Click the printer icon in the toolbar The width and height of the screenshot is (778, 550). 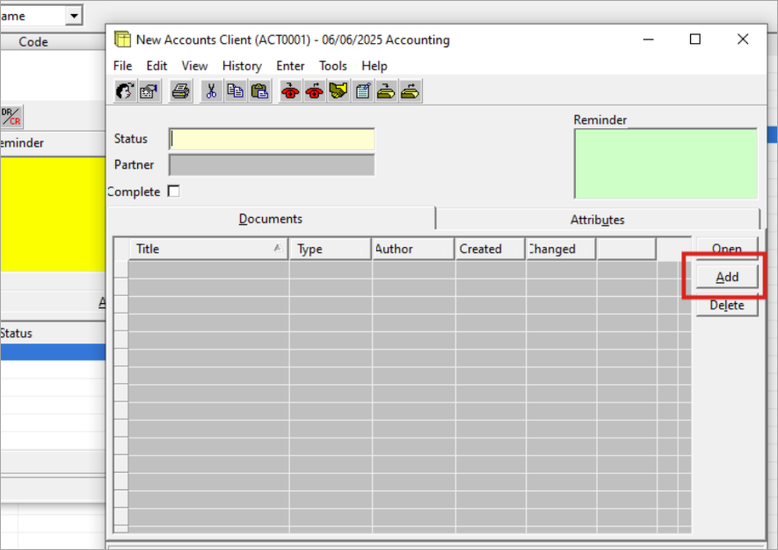(181, 91)
